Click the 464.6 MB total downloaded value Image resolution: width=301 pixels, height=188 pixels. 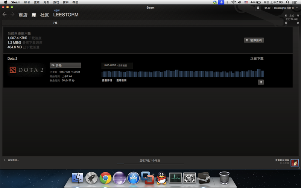point(15,47)
